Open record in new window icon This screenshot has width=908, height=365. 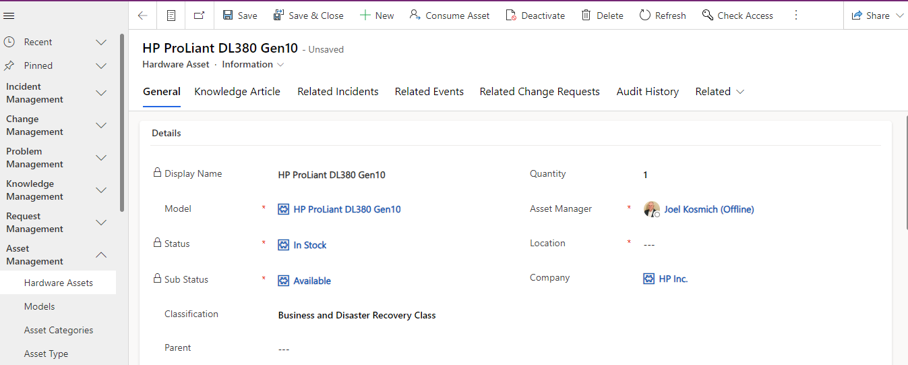tap(199, 16)
